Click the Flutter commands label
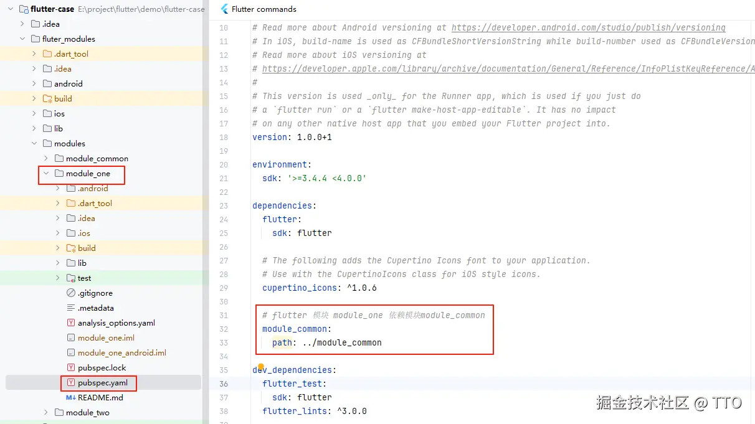Image resolution: width=755 pixels, height=424 pixels. [264, 9]
